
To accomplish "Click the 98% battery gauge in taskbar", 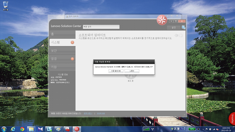I will [x=192, y=129].
